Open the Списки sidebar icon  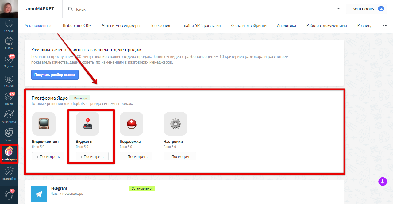coord(9,80)
